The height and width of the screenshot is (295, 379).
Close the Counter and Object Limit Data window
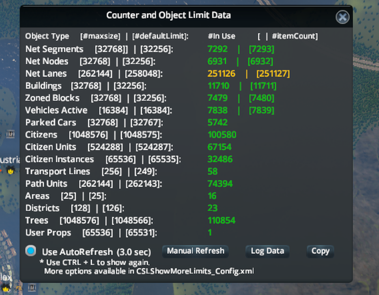(x=343, y=18)
